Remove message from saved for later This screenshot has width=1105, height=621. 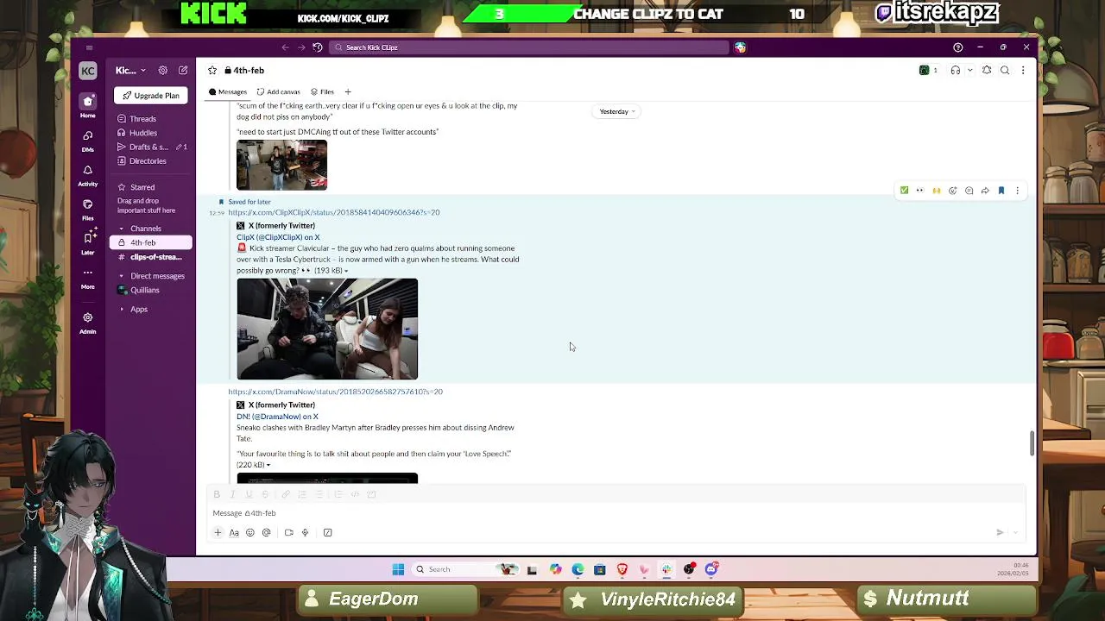point(1001,191)
